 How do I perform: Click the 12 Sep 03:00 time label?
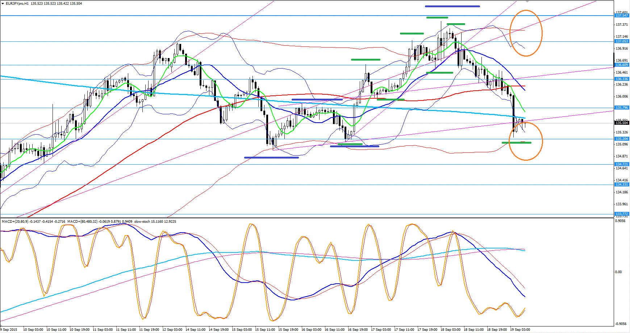coord(172,330)
